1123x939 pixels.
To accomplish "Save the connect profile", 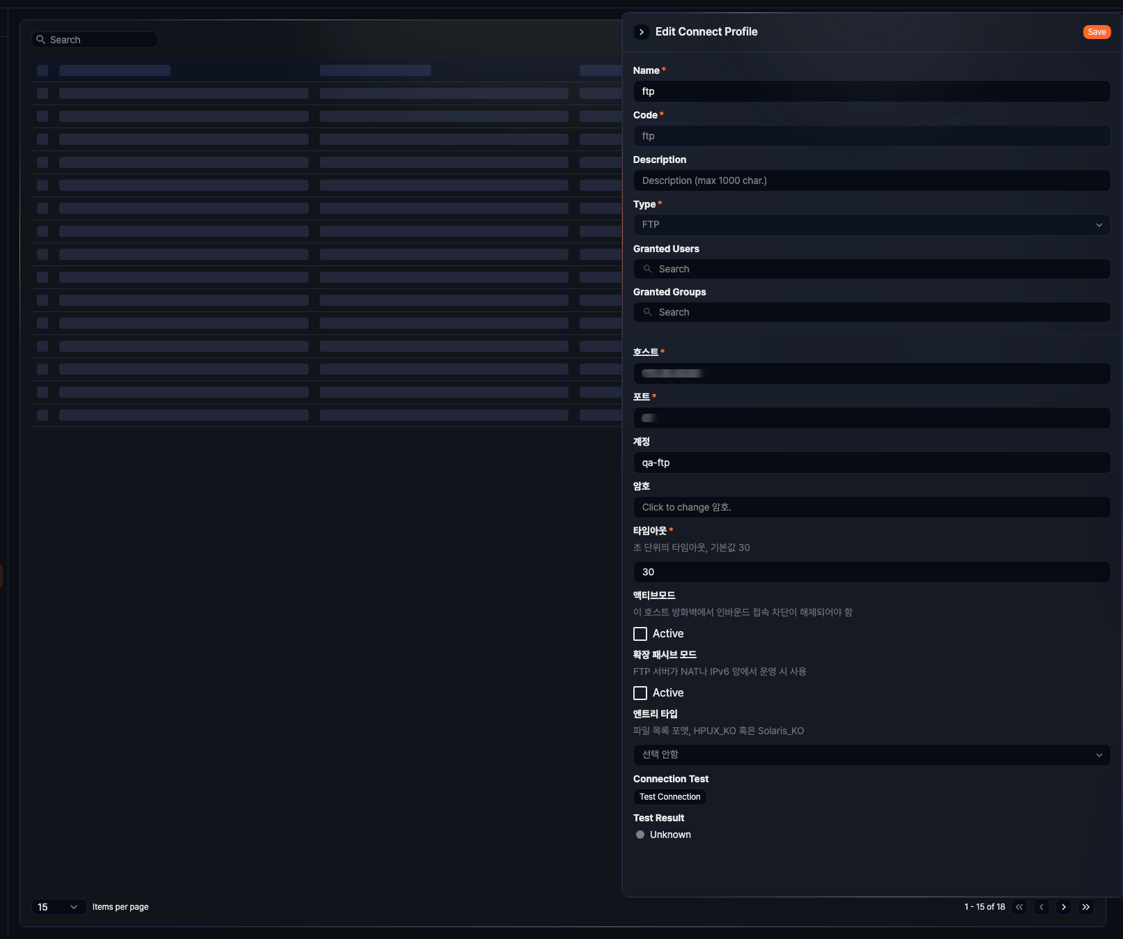I will click(1097, 32).
